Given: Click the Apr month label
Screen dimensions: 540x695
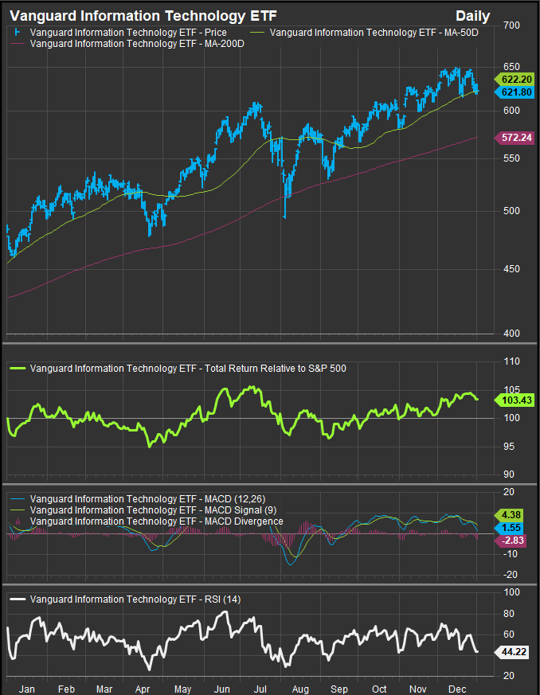Looking at the screenshot, I should pos(143,689).
